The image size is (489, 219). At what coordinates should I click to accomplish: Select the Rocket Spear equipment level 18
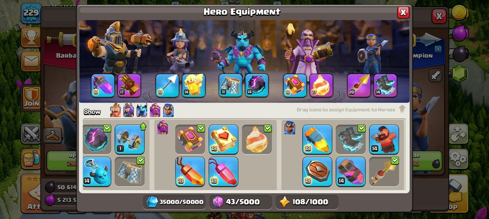(x=317, y=139)
